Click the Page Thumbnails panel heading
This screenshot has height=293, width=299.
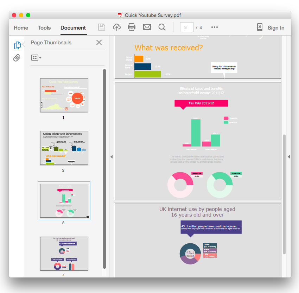(x=51, y=43)
